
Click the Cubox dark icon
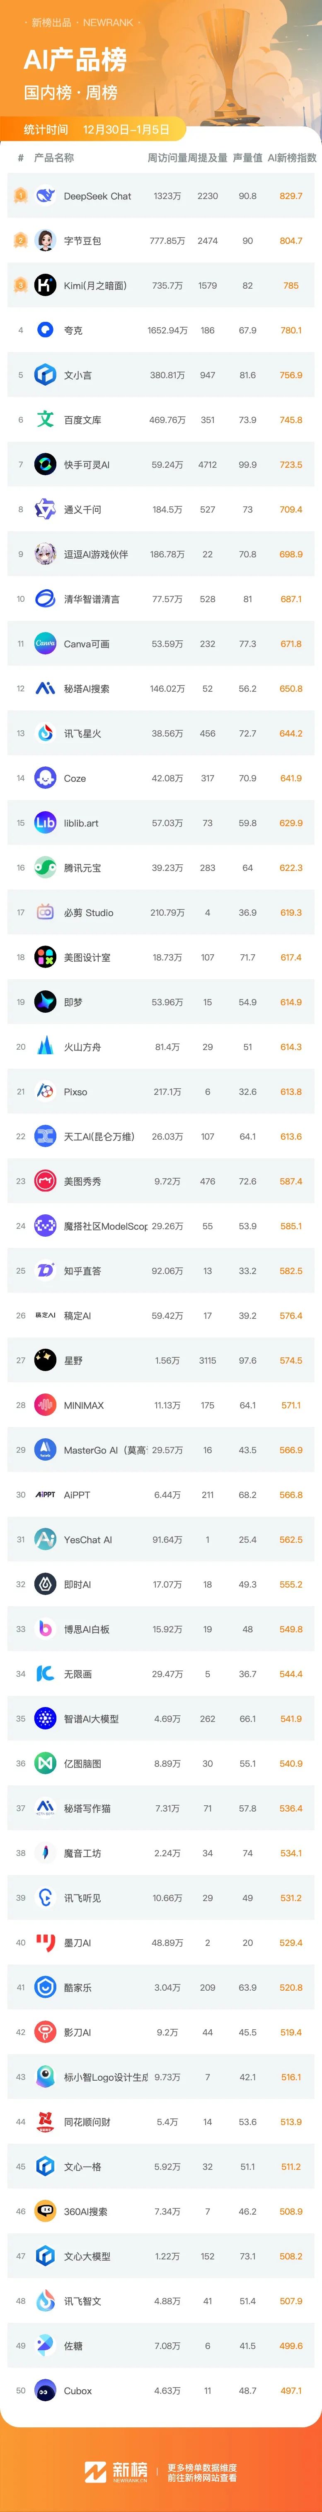pos(45,2390)
